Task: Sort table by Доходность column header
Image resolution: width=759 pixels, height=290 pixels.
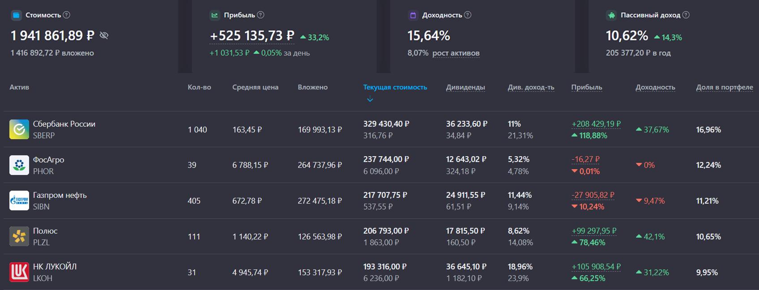Action: [x=655, y=87]
